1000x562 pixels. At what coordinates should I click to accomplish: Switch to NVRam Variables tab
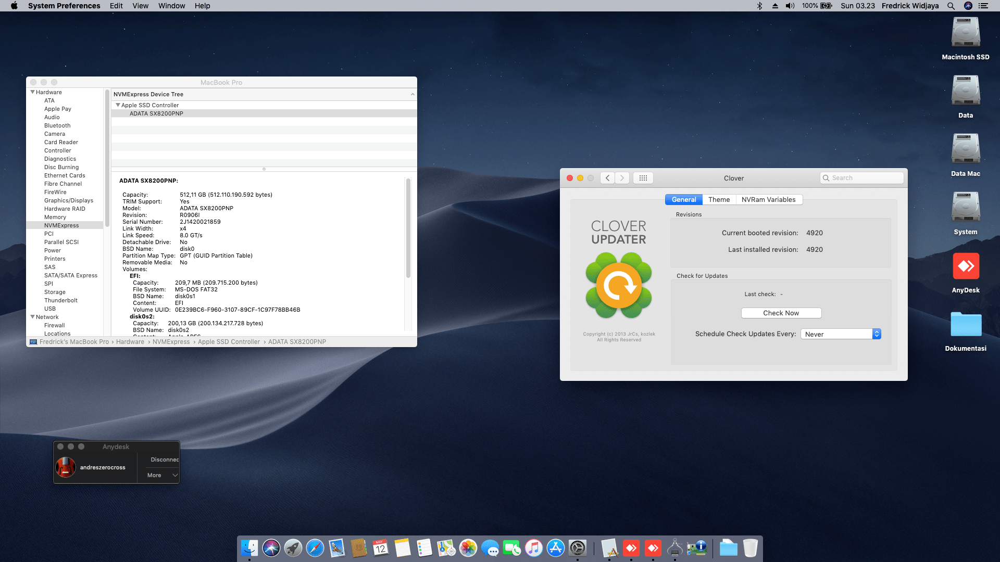click(x=768, y=200)
